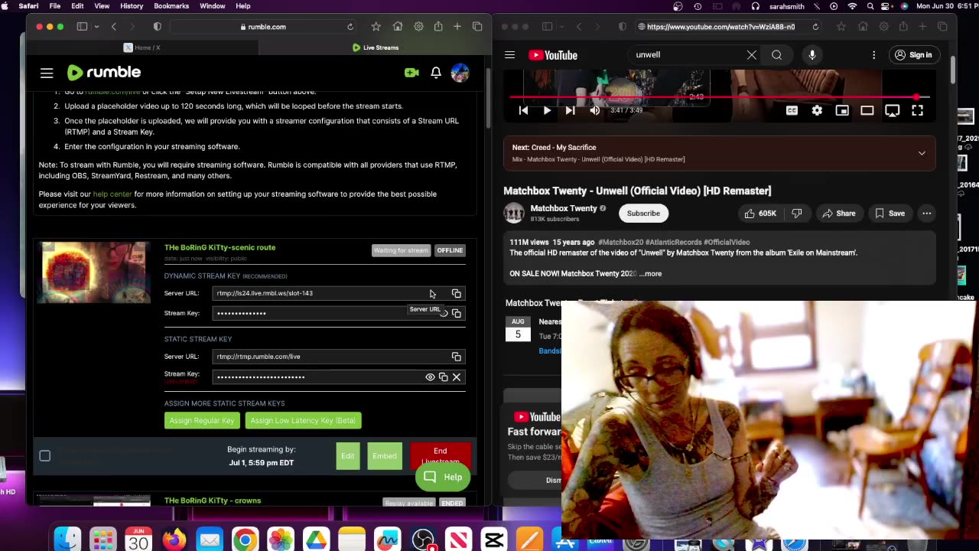Dislike the Unwell video
979x551 pixels.
pos(796,214)
